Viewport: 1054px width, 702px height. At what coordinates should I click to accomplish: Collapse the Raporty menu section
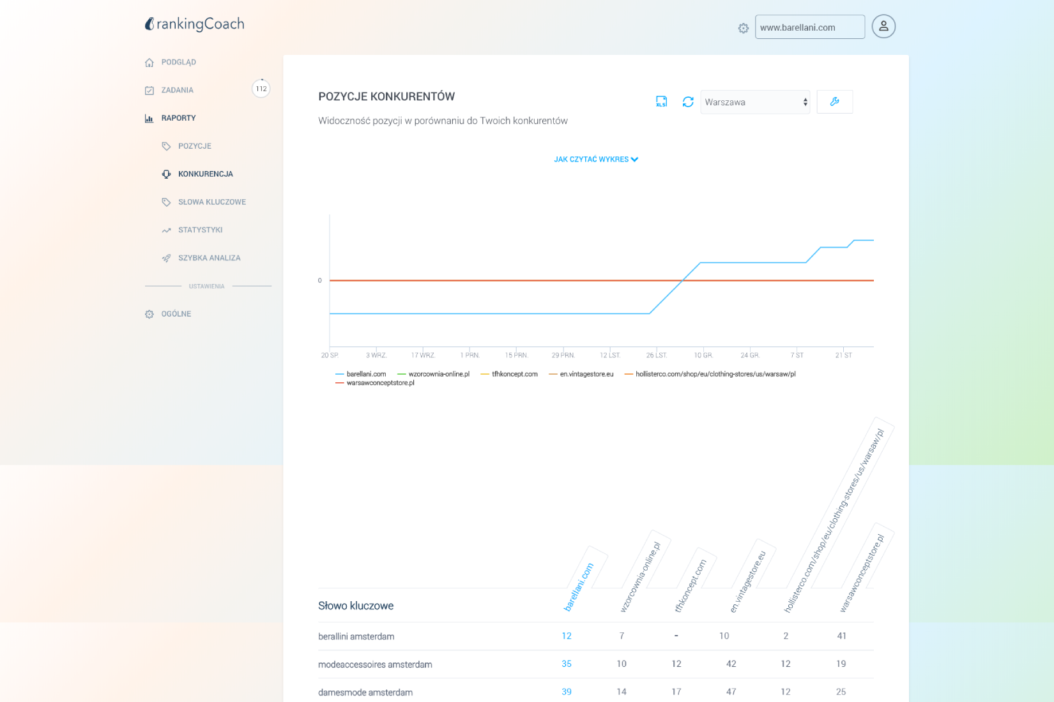(178, 118)
